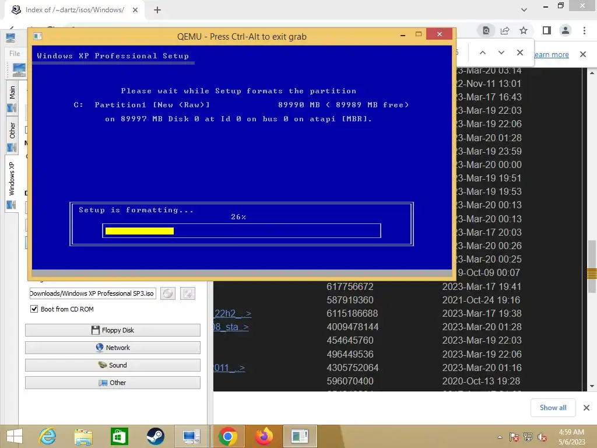Click file size 4305752064
Image resolution: width=597 pixels, height=448 pixels.
click(353, 367)
